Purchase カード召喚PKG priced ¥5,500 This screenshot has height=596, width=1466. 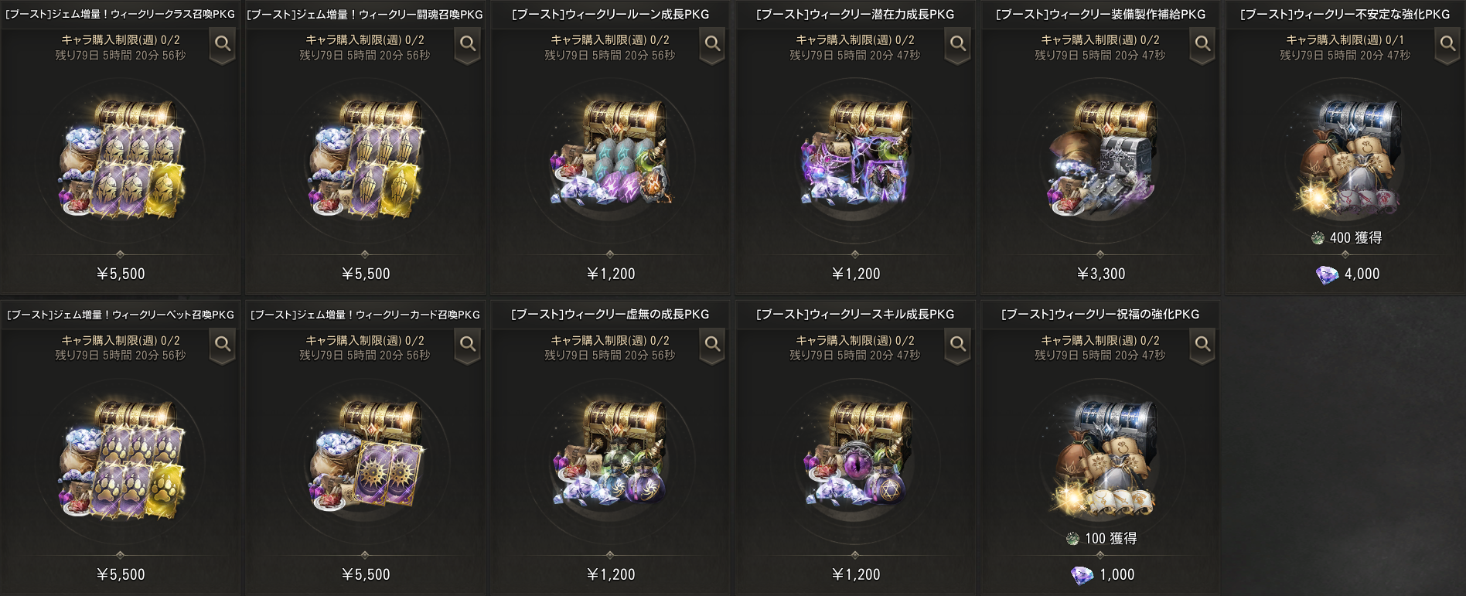click(366, 574)
